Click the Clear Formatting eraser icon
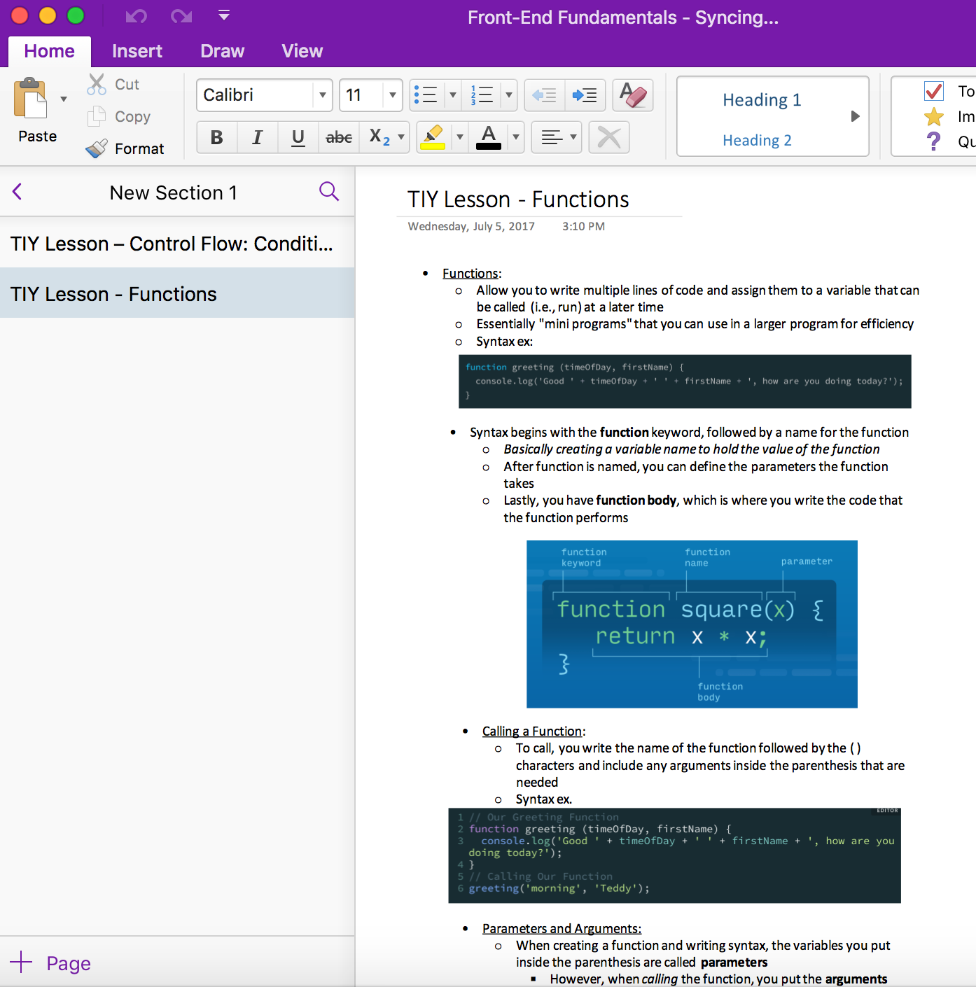 click(632, 94)
